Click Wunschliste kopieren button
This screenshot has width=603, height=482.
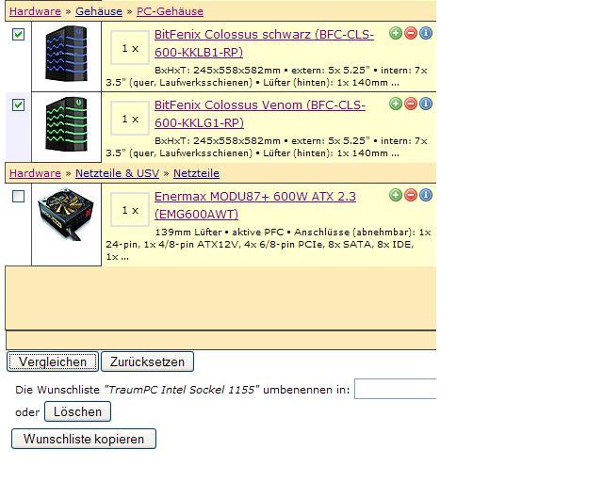(x=84, y=439)
